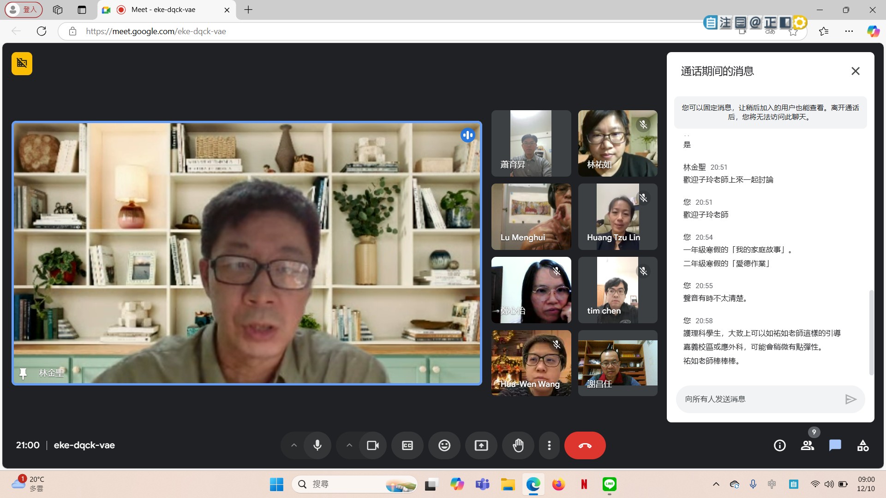This screenshot has height=498, width=886.
Task: Toggle the chat panel icon
Action: coord(835,445)
